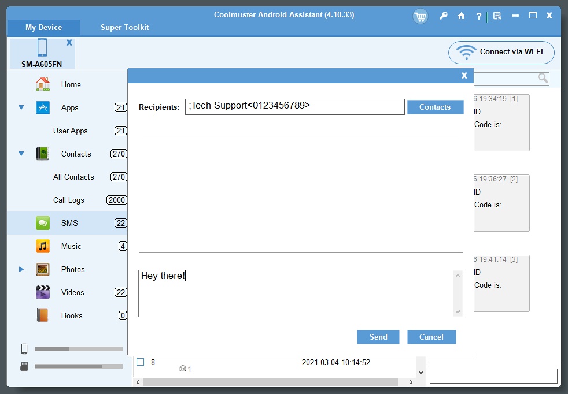Select the SMS sidebar item
The width and height of the screenshot is (568, 394).
click(x=67, y=223)
